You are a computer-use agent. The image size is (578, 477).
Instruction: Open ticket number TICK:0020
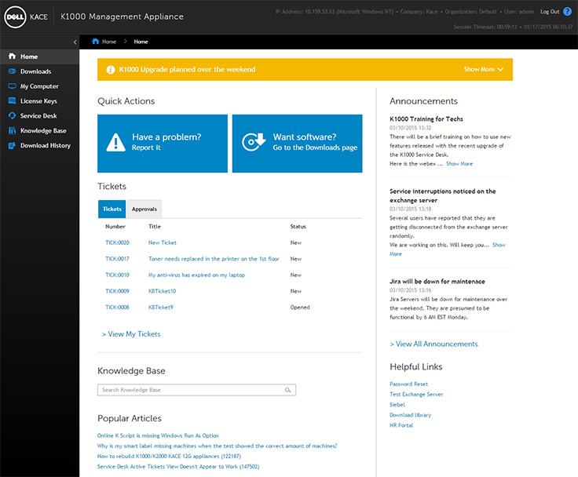117,242
